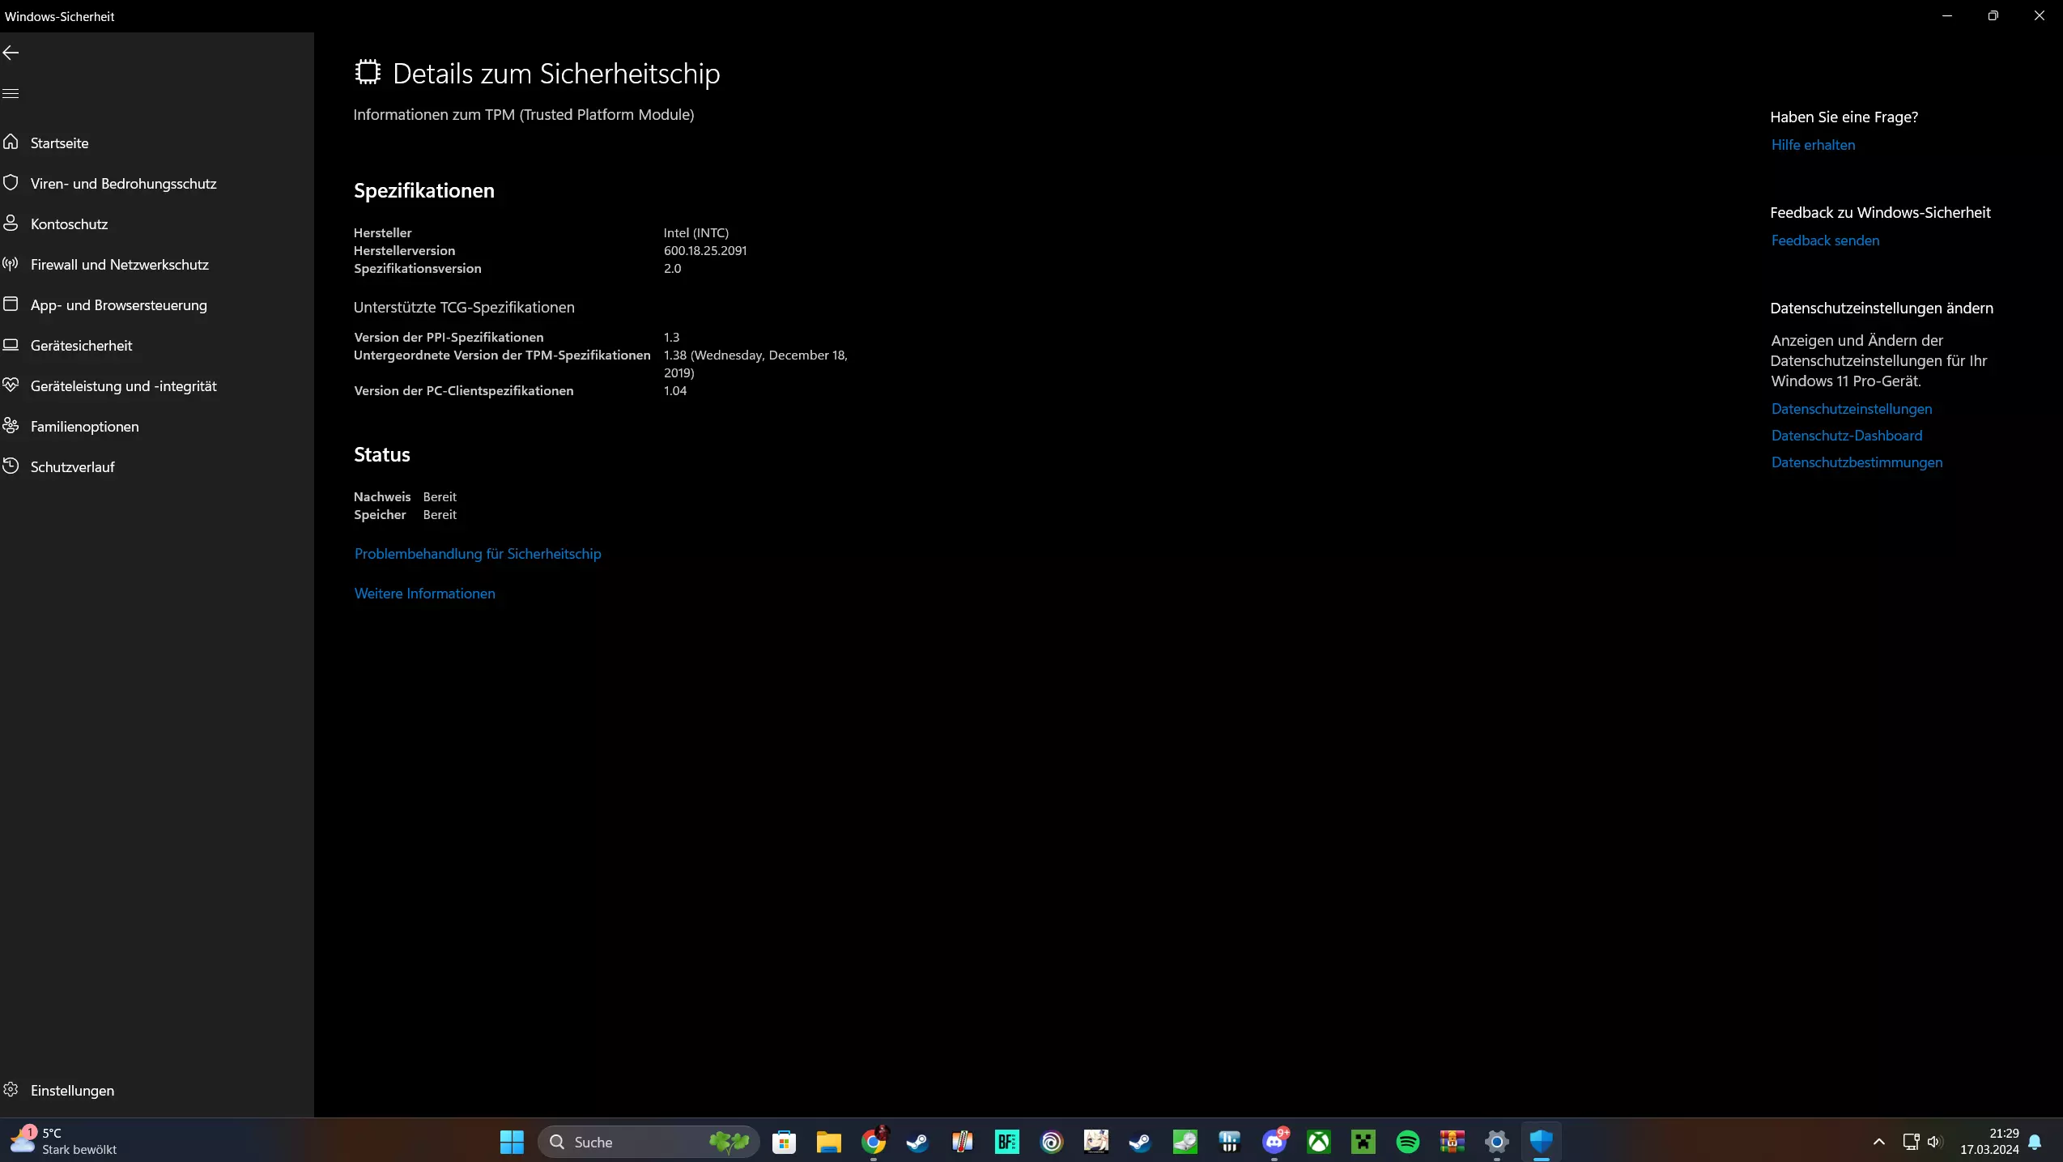
Task: Select Gerätesicherheit in navigation
Action: click(81, 346)
